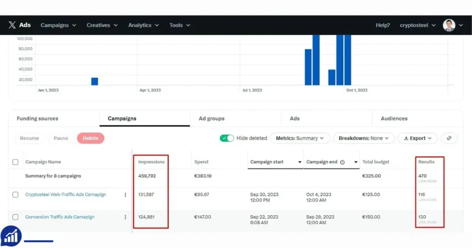472x248 pixels.
Task: Click the small bar near Jan 2023
Action: [x=94, y=81]
